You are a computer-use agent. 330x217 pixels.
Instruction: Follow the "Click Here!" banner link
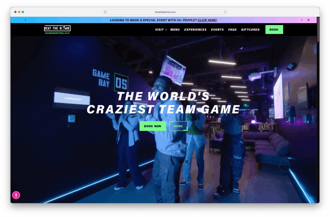click(207, 20)
